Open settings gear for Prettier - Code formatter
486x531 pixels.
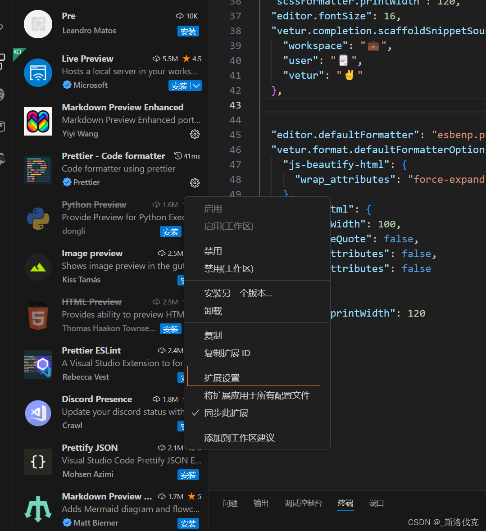click(x=195, y=183)
